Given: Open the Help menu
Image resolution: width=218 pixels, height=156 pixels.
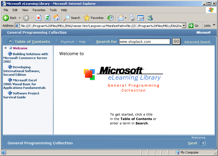Looking at the screenshot, I should 64,10.
